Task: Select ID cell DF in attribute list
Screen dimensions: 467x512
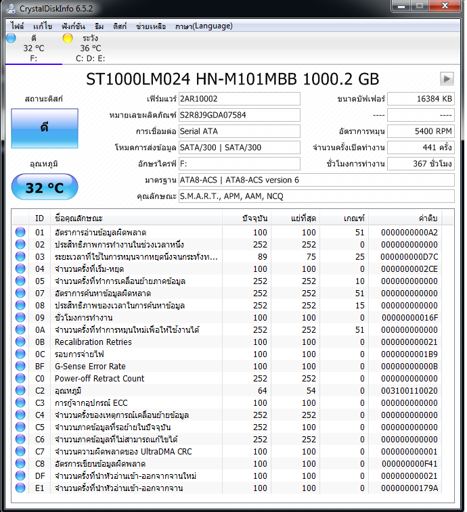Action: (x=40, y=476)
